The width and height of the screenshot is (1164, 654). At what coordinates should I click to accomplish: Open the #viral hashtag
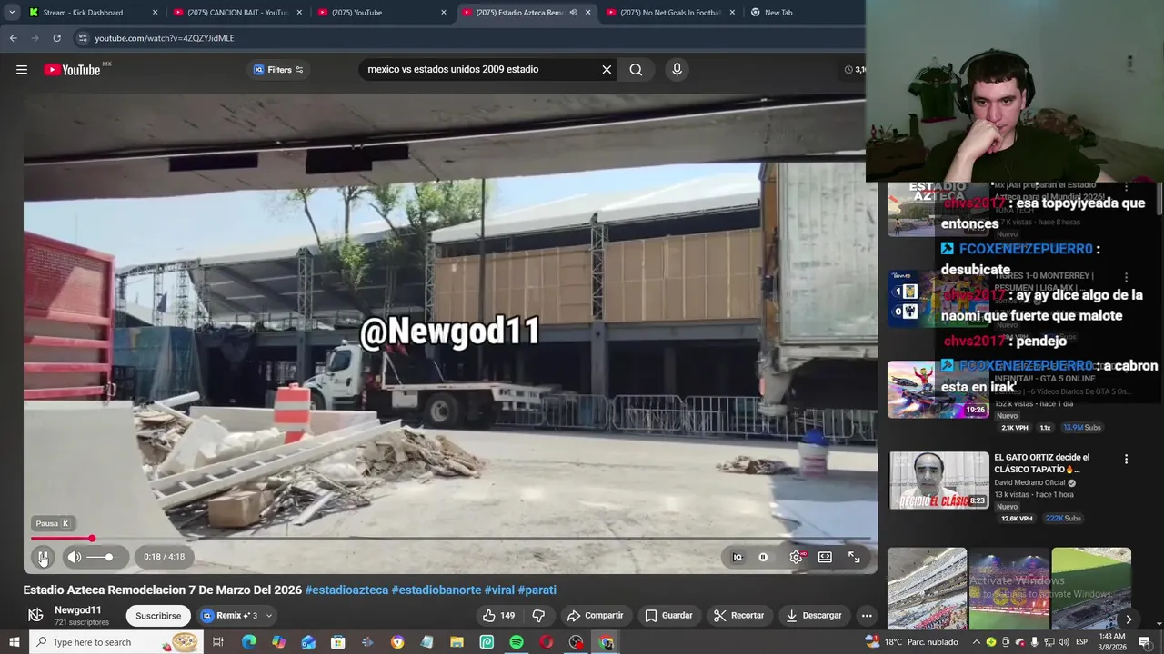499,590
